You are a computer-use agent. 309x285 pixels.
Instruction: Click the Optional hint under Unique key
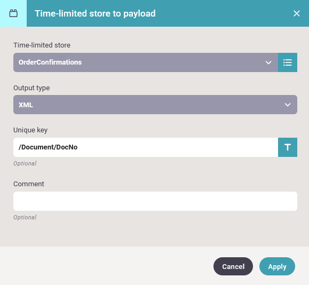pos(25,163)
